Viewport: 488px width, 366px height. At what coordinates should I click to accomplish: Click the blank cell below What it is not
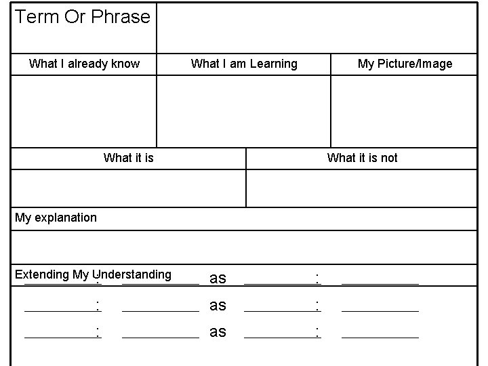point(361,188)
